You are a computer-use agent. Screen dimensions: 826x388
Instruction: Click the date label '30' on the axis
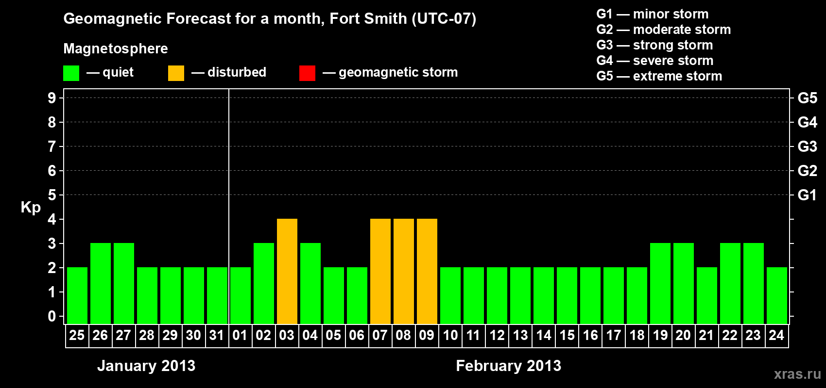click(x=193, y=335)
